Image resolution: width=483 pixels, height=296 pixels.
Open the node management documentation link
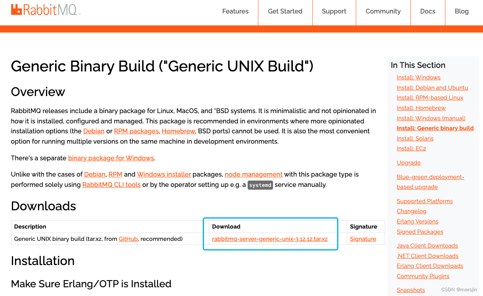[x=254, y=174]
